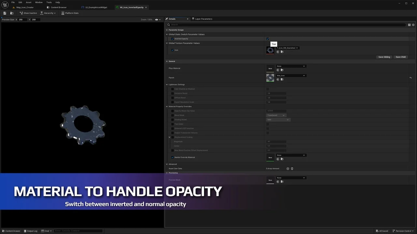Click the Details search field

pyautogui.click(x=287, y=25)
